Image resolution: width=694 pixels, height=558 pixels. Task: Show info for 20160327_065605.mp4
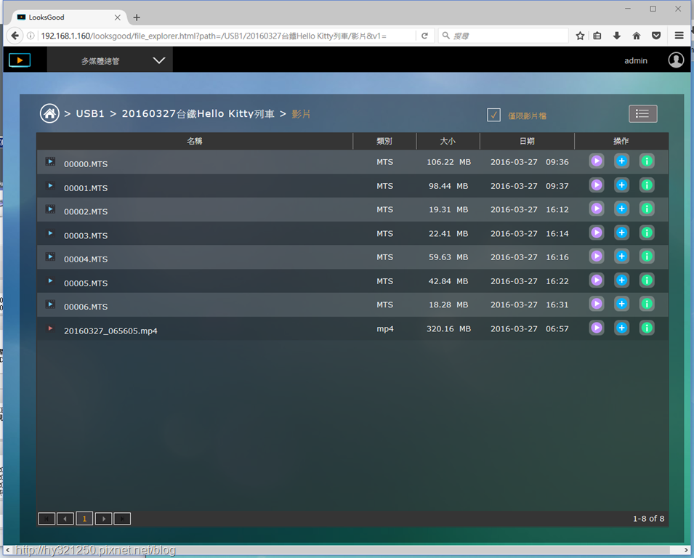click(x=647, y=328)
